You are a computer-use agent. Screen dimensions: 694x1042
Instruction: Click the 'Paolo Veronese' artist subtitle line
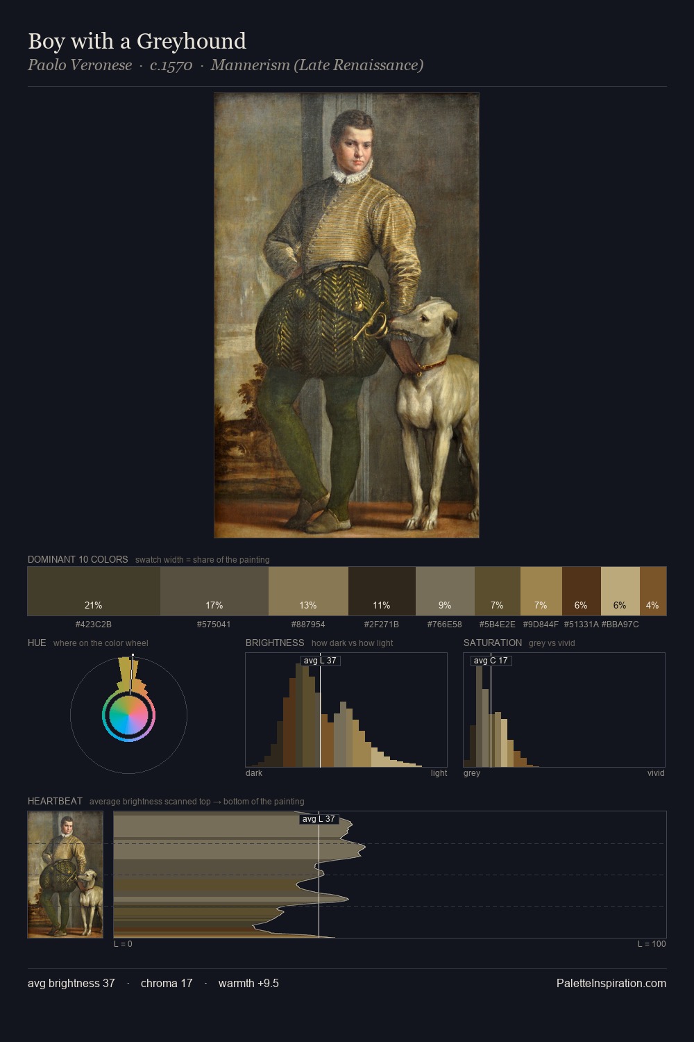click(226, 65)
